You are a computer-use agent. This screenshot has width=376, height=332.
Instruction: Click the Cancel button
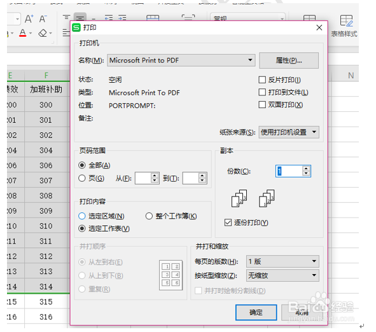tap(302, 312)
